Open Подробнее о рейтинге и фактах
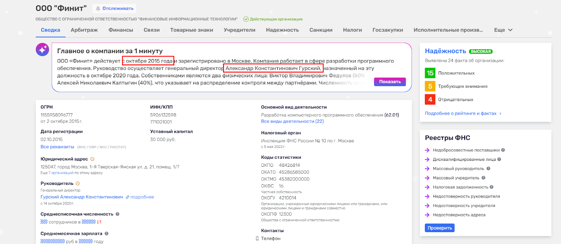Screen dimensions: 561x244 (463, 114)
